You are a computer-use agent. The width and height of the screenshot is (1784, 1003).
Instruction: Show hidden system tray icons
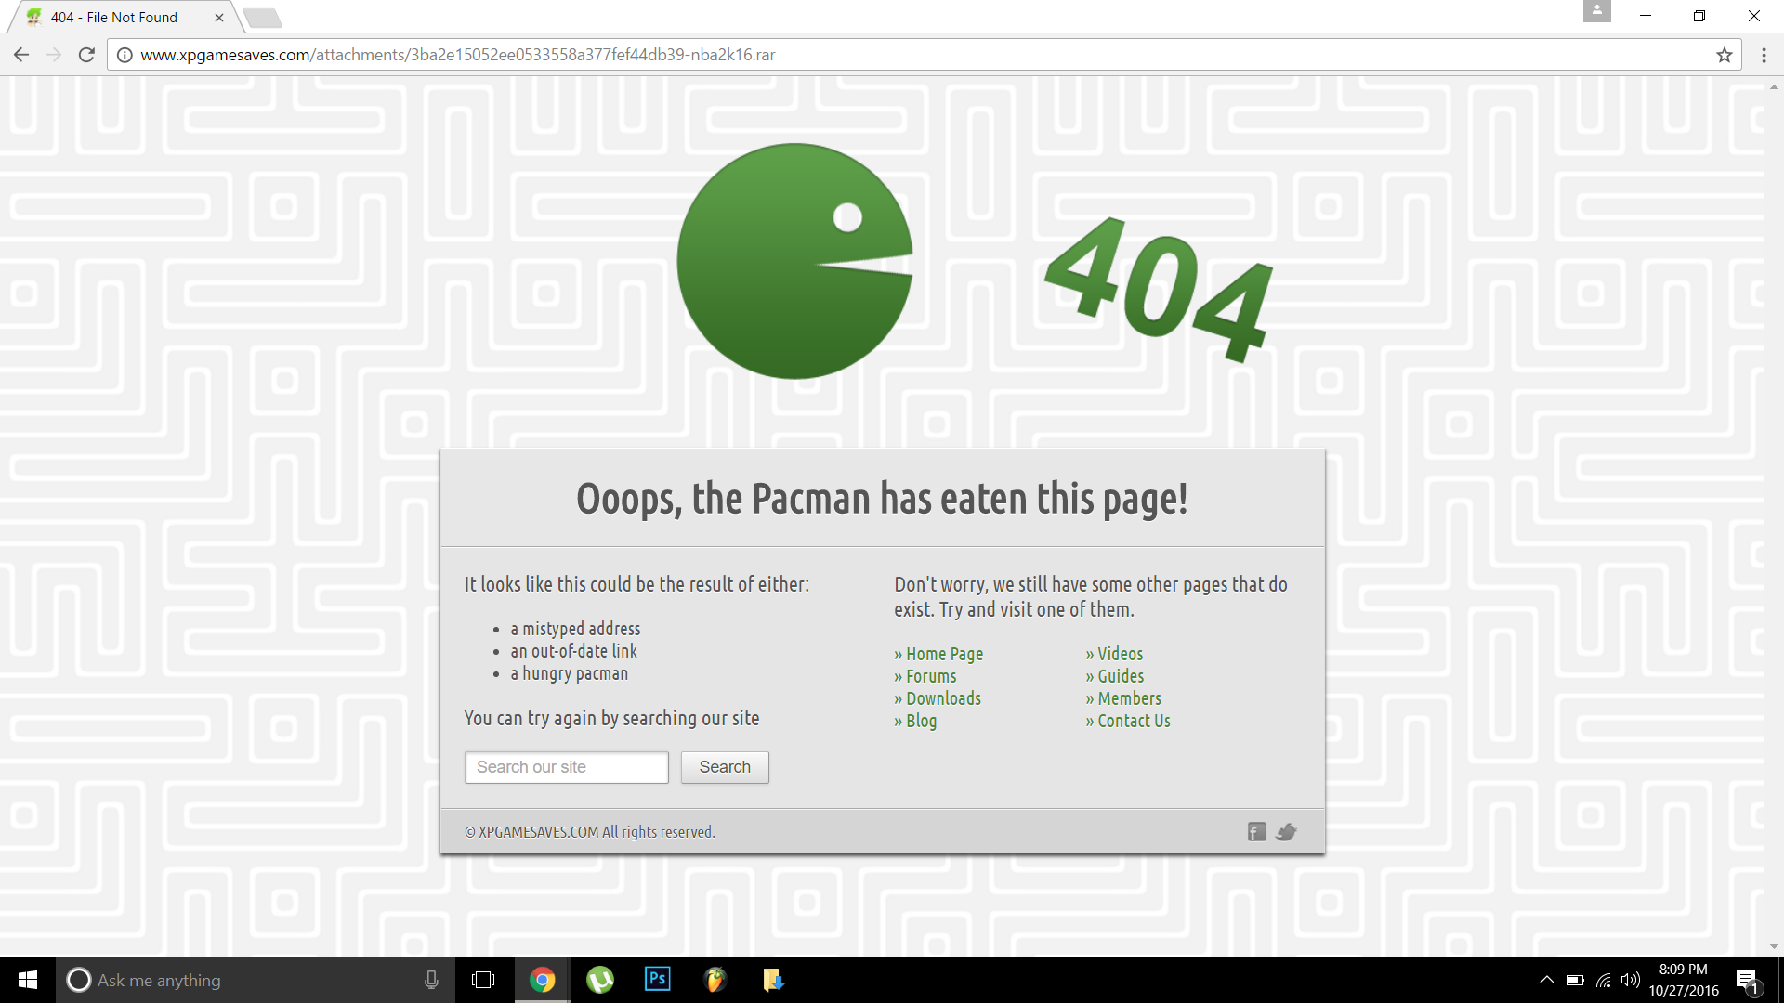1546,980
